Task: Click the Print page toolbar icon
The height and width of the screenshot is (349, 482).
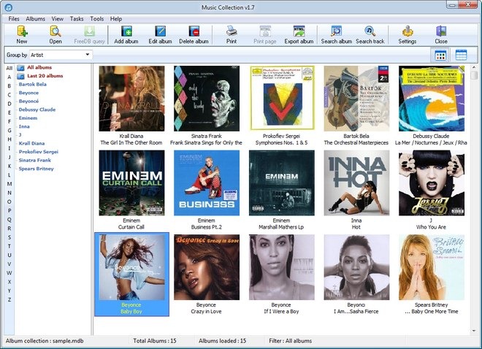Action: [x=265, y=34]
